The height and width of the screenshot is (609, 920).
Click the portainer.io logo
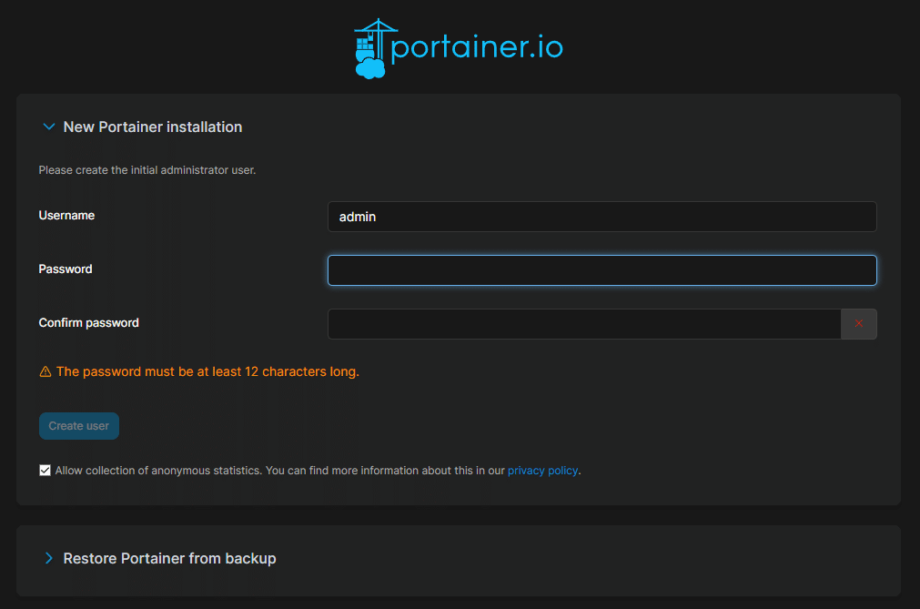[459, 48]
